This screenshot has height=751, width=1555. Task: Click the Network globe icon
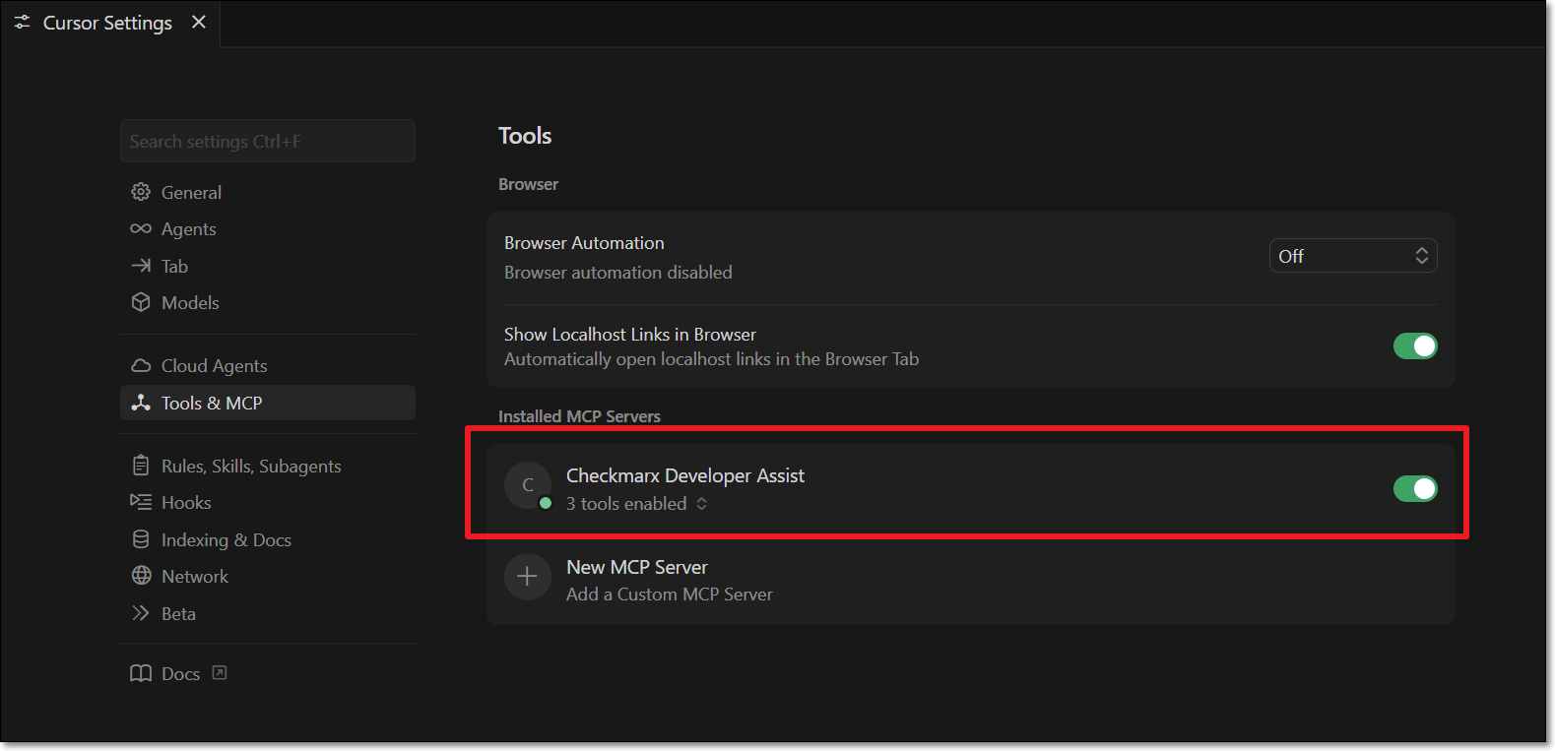141,576
